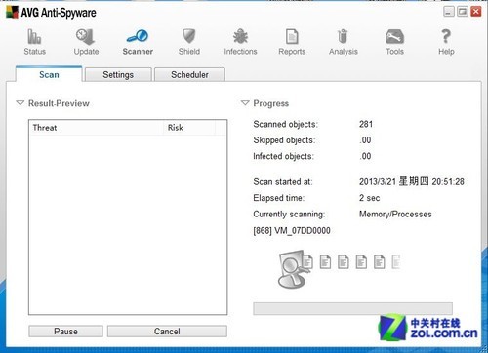Switch to the Settings tab

pos(118,74)
